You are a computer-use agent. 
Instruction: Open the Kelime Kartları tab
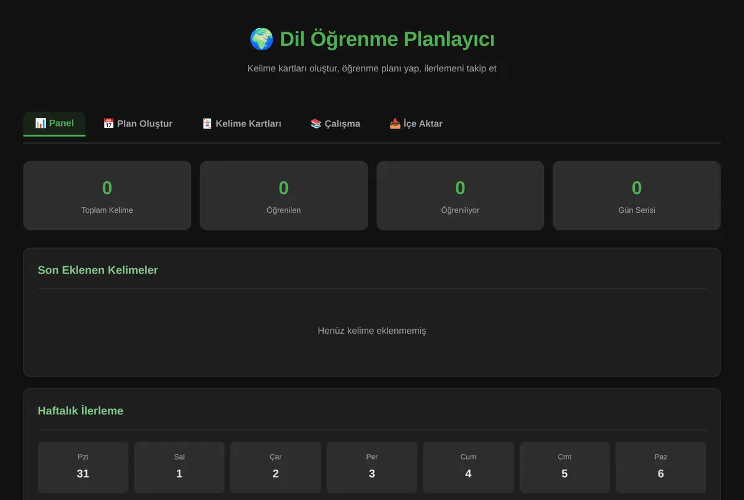[x=242, y=123]
